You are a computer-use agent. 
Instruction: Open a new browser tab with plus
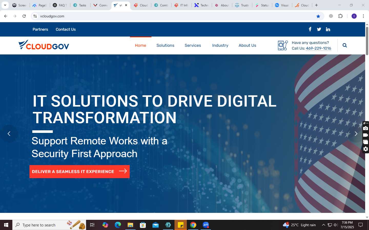(316, 5)
